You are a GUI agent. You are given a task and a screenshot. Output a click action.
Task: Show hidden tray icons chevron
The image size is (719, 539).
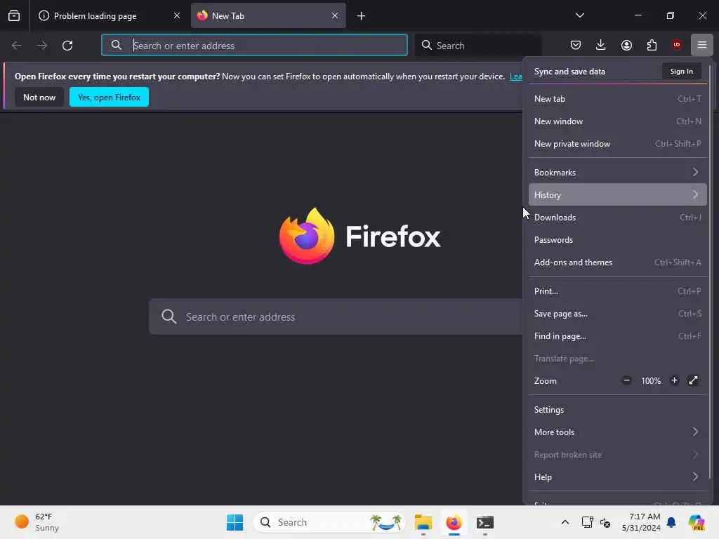(x=565, y=522)
